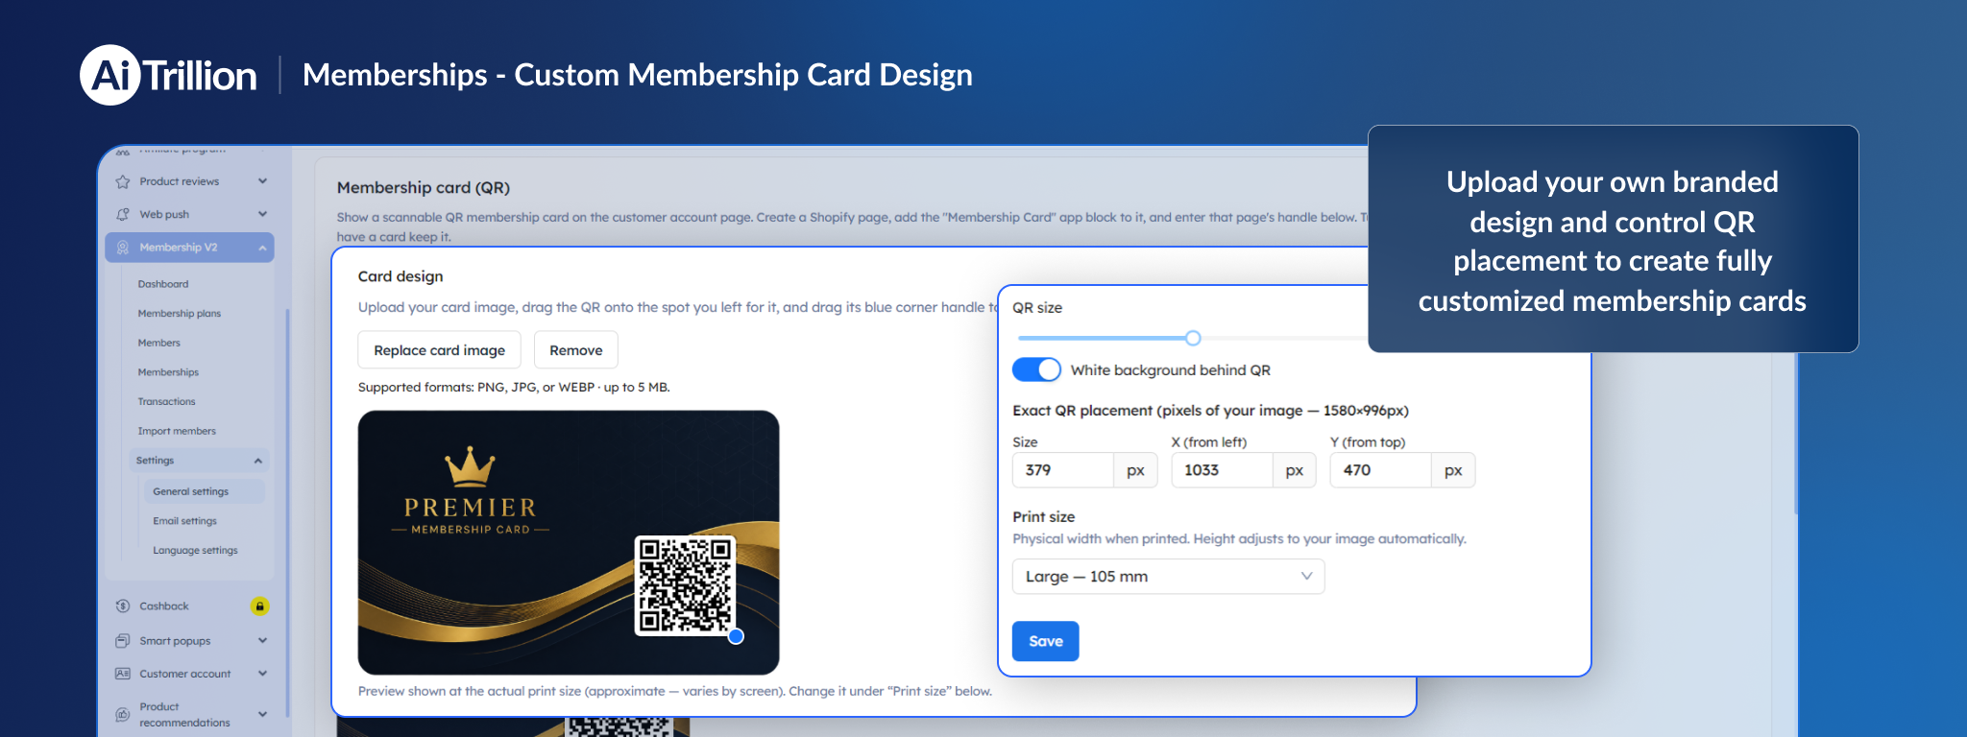Screen dimensions: 1967x737
Task: Click the AiTrillion logo
Action: coord(169,75)
